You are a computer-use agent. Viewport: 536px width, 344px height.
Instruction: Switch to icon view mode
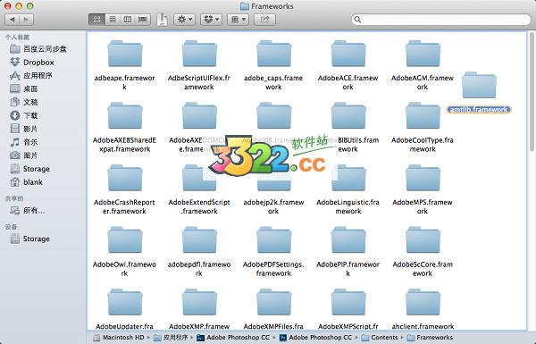[96, 20]
